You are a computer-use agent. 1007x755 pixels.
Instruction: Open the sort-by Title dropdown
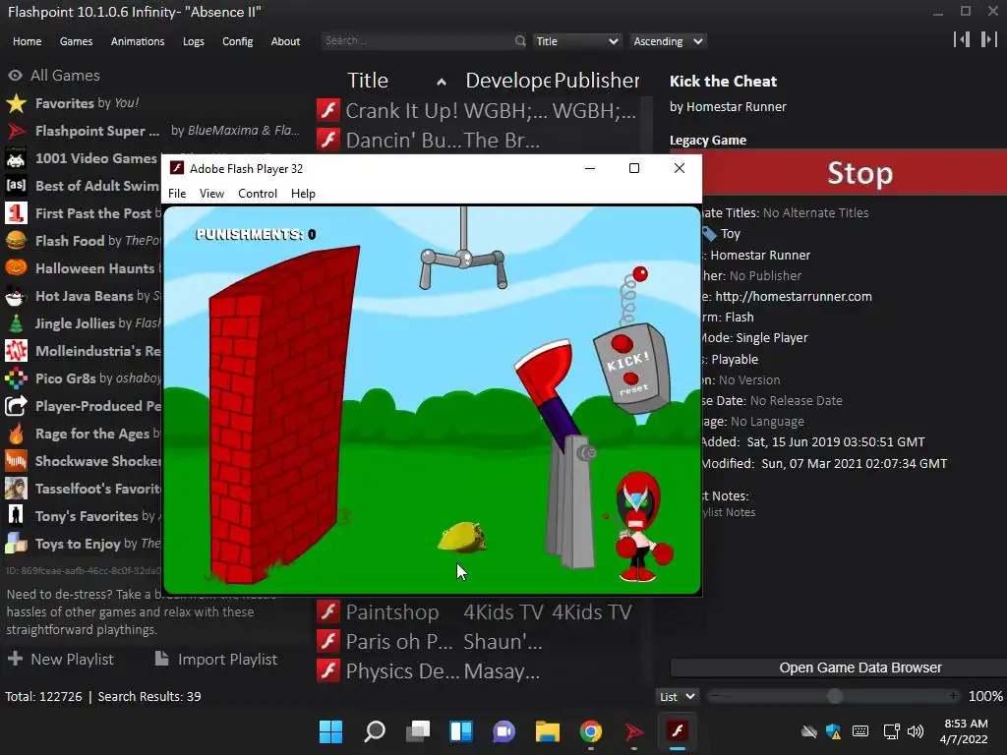click(576, 41)
